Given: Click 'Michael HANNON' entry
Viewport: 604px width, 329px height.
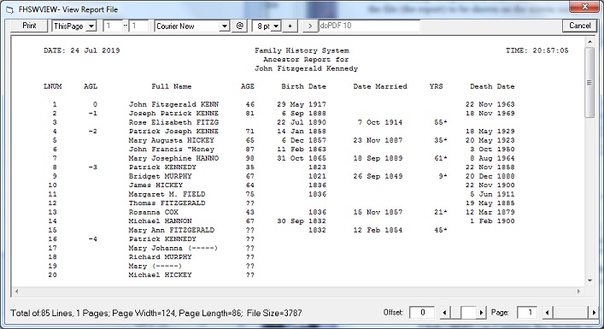Looking at the screenshot, I should coord(161,221).
